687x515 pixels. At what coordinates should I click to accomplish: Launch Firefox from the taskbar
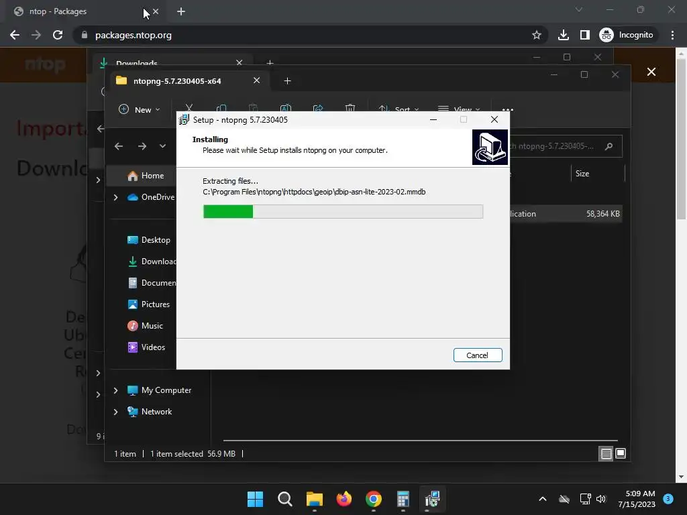[344, 499]
